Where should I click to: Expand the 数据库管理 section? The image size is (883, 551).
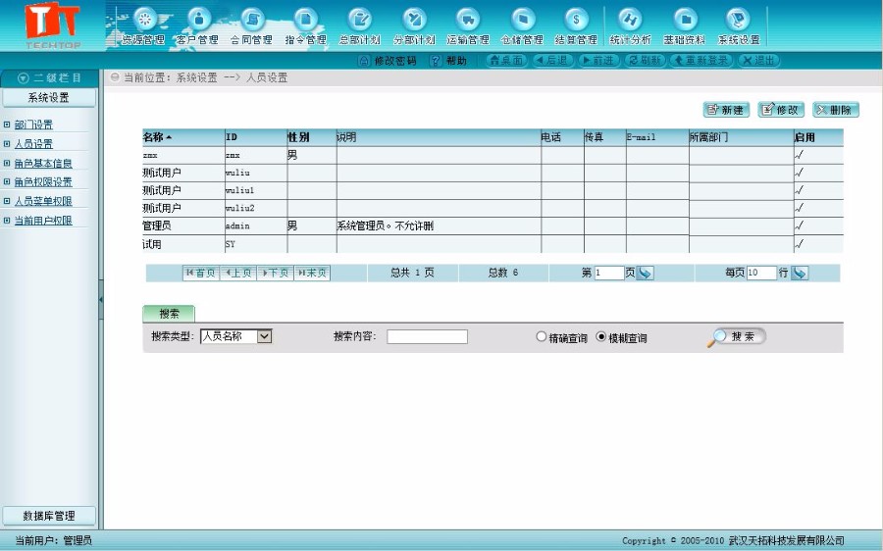(49, 516)
